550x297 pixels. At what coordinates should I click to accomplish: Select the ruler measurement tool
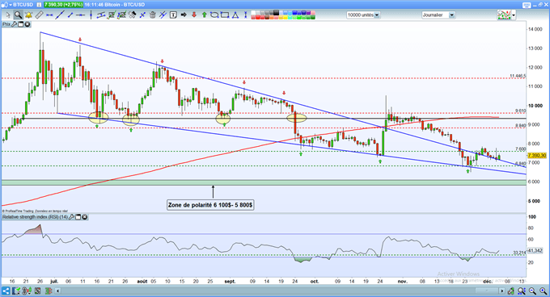(40, 15)
